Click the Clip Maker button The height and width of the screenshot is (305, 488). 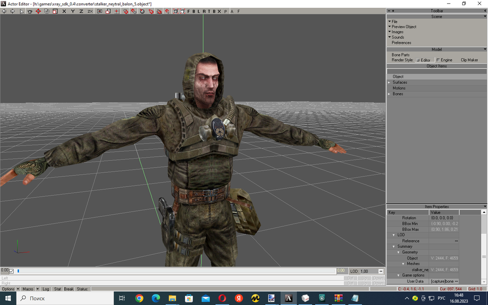469,60
